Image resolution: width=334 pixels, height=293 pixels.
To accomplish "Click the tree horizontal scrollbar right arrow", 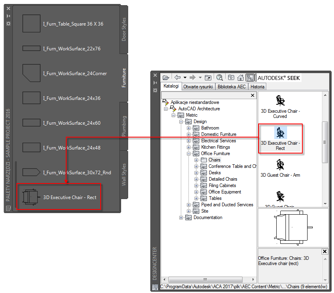I will point(253,279).
